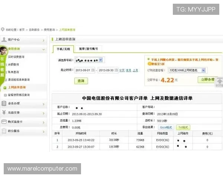Open the 请选择号码 phone number dropdown

(90, 60)
